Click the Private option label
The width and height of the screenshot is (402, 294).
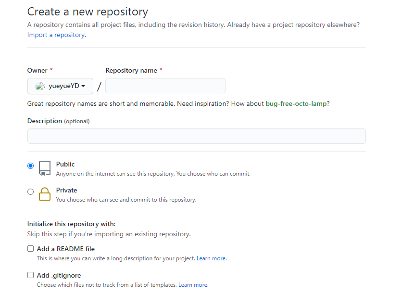click(x=67, y=190)
